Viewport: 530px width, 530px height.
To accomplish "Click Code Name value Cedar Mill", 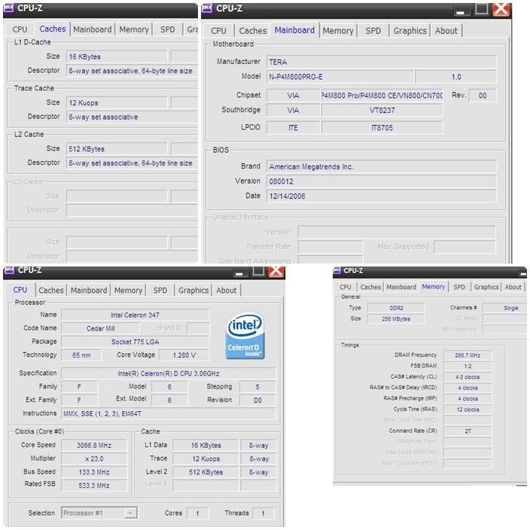I will [100, 328].
